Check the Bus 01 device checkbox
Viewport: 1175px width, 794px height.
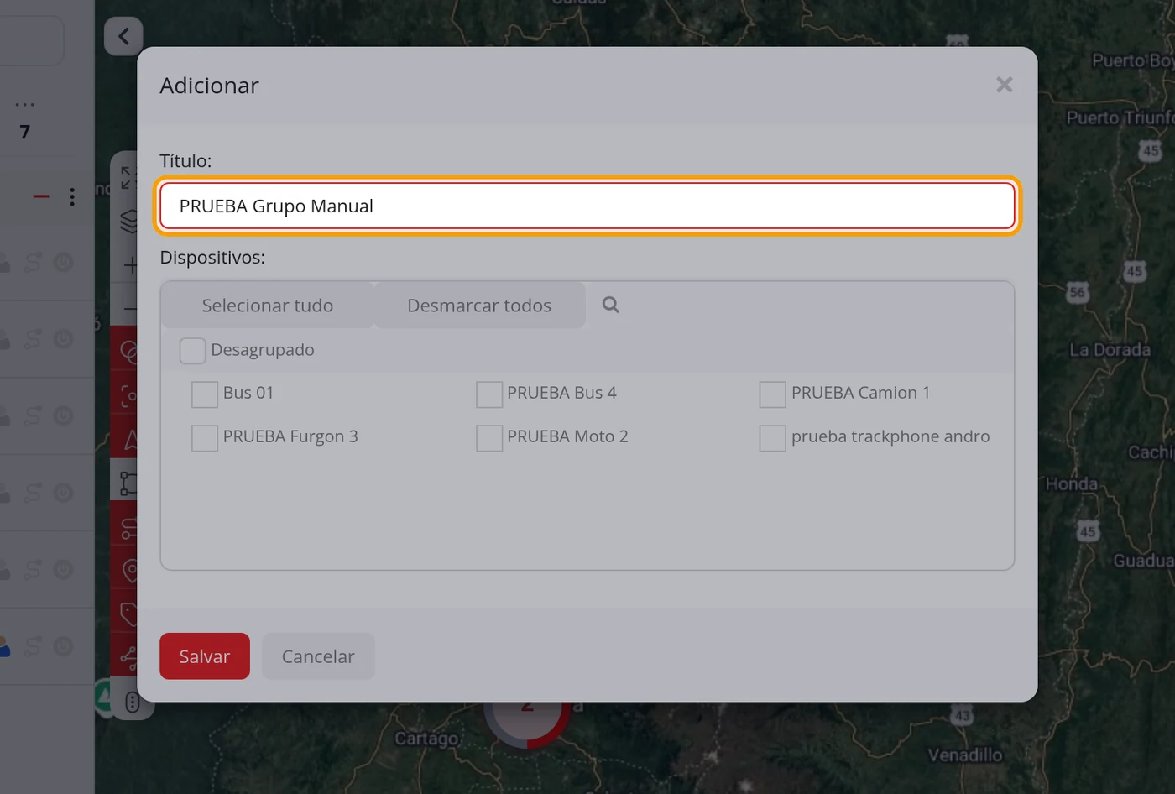pos(204,394)
